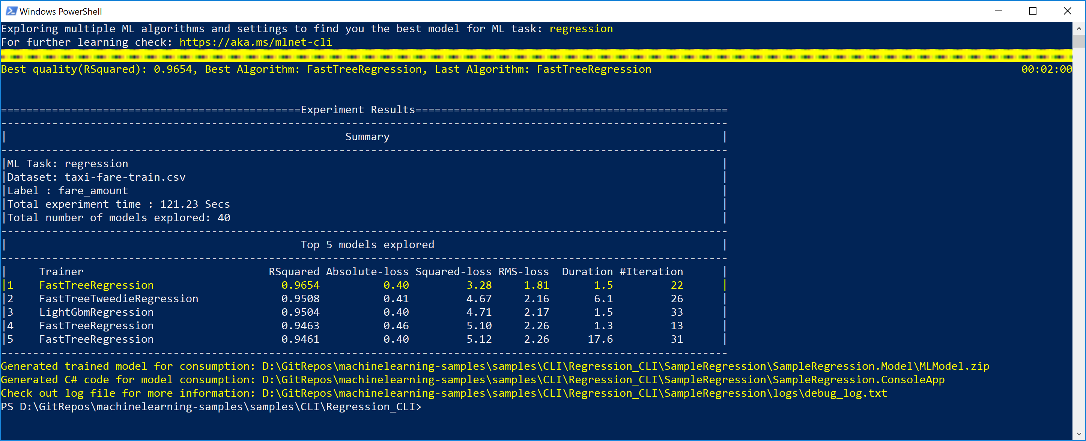Click the Experiment Results header
1086x441 pixels.
click(358, 109)
